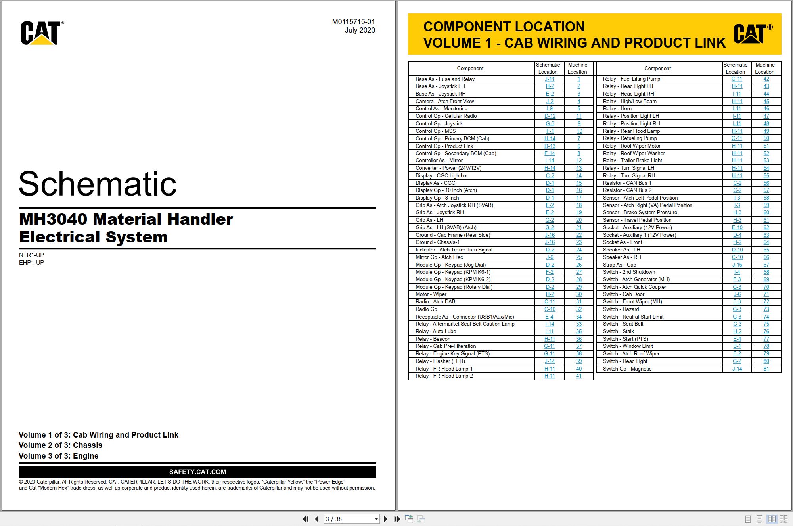Open schematic link J-16 for Ground - Chassis-1
The width and height of the screenshot is (793, 526).
pos(550,242)
